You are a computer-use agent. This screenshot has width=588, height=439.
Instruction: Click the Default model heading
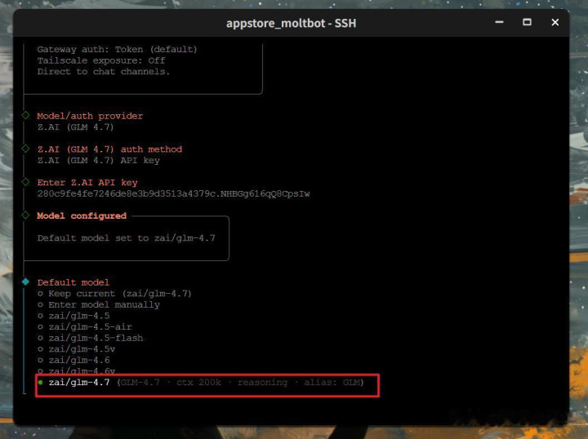[x=73, y=282]
